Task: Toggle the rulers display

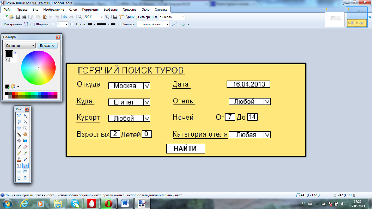Action: [x=121, y=17]
